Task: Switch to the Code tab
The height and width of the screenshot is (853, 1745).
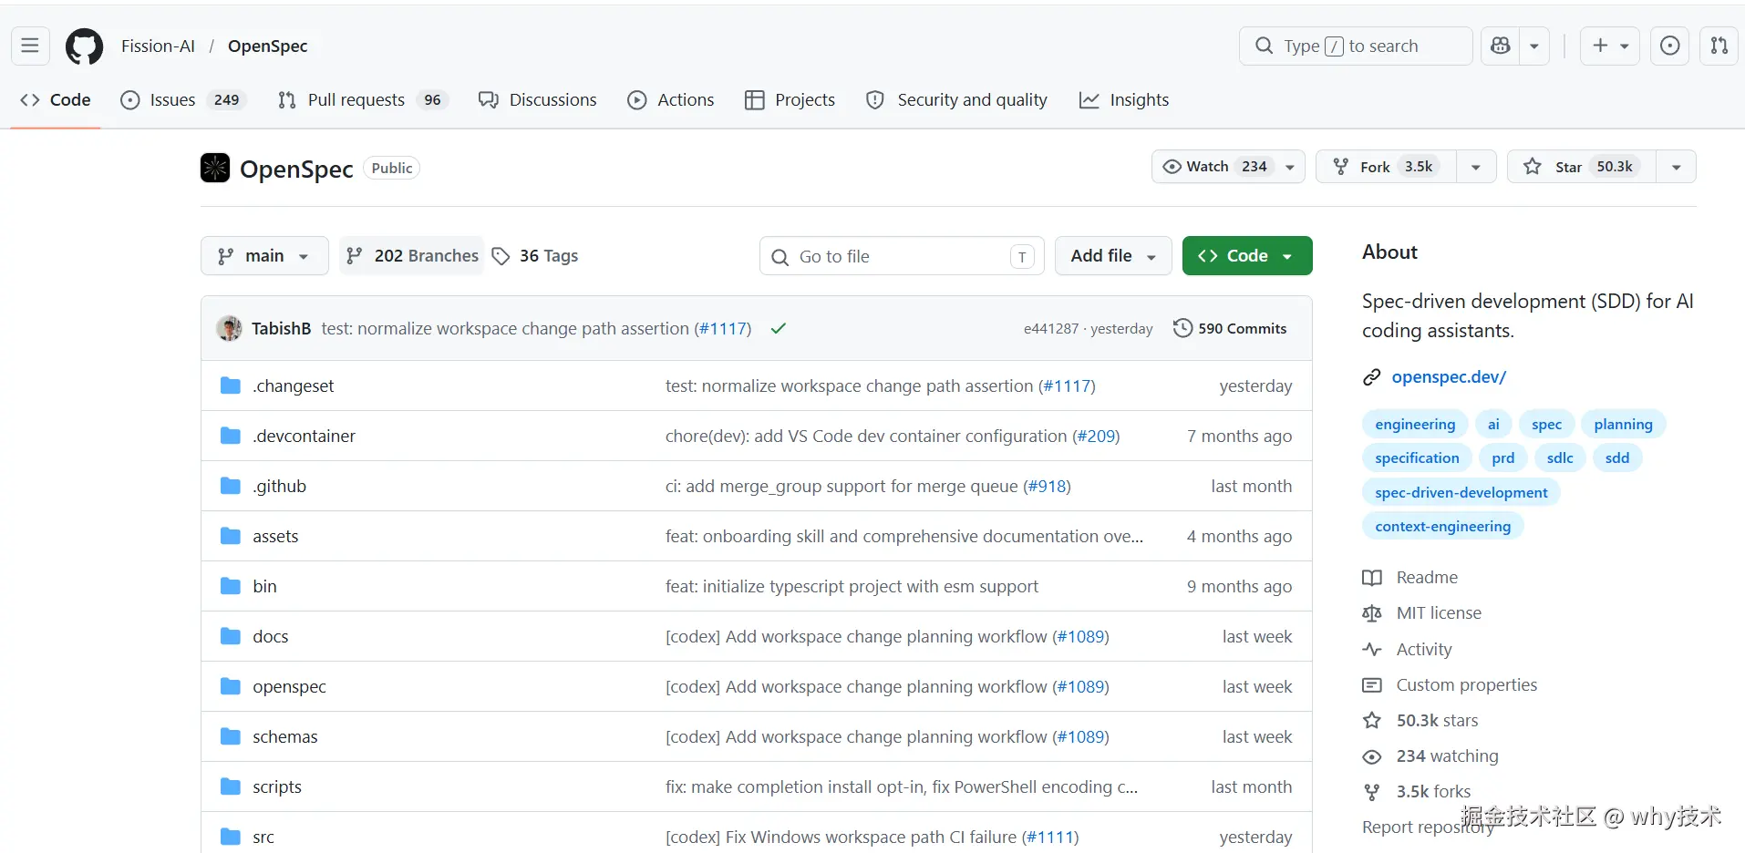Action: click(x=56, y=99)
